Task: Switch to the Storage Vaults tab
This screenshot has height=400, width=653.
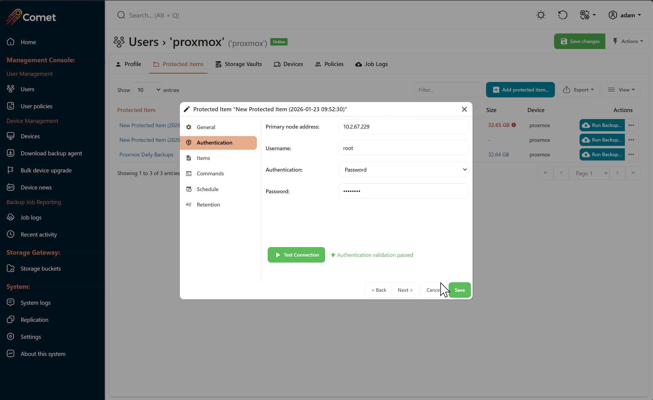Action: [x=243, y=64]
